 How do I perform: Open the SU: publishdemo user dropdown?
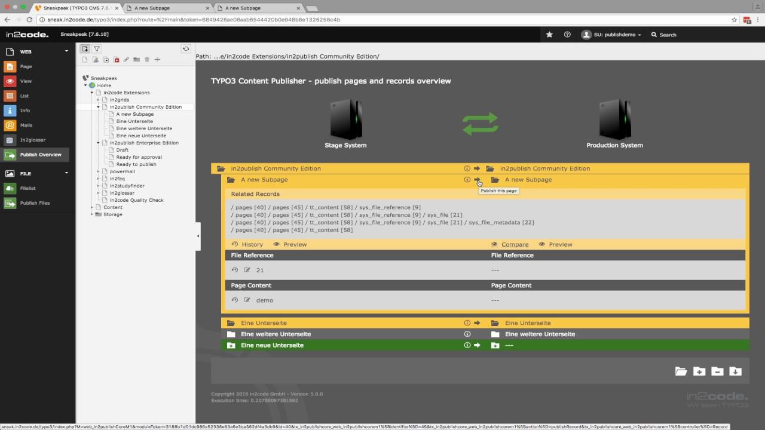[x=611, y=35]
